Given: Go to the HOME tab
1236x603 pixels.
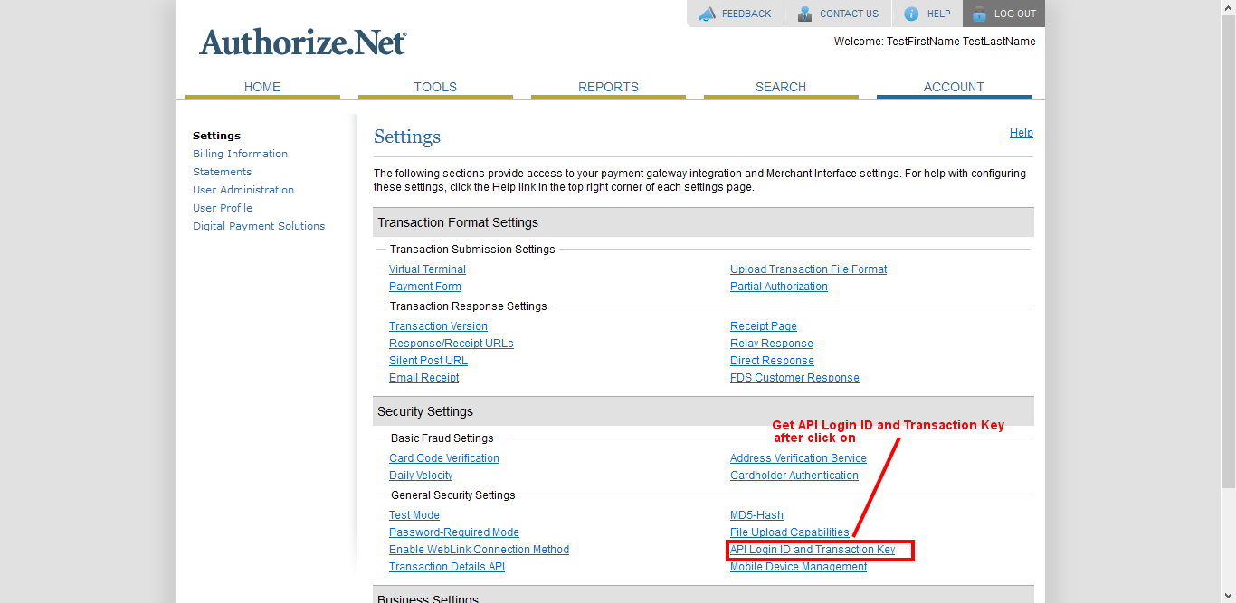Looking at the screenshot, I should click(x=262, y=88).
